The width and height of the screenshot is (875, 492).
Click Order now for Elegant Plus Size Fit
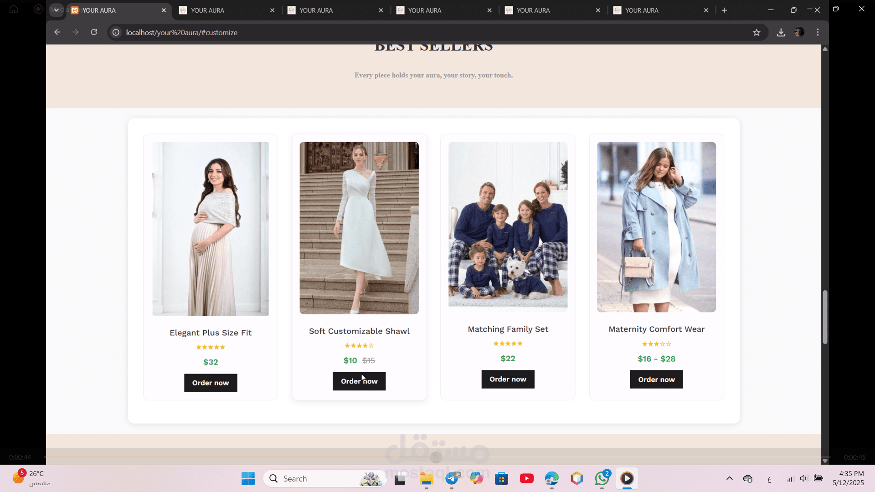(211, 383)
